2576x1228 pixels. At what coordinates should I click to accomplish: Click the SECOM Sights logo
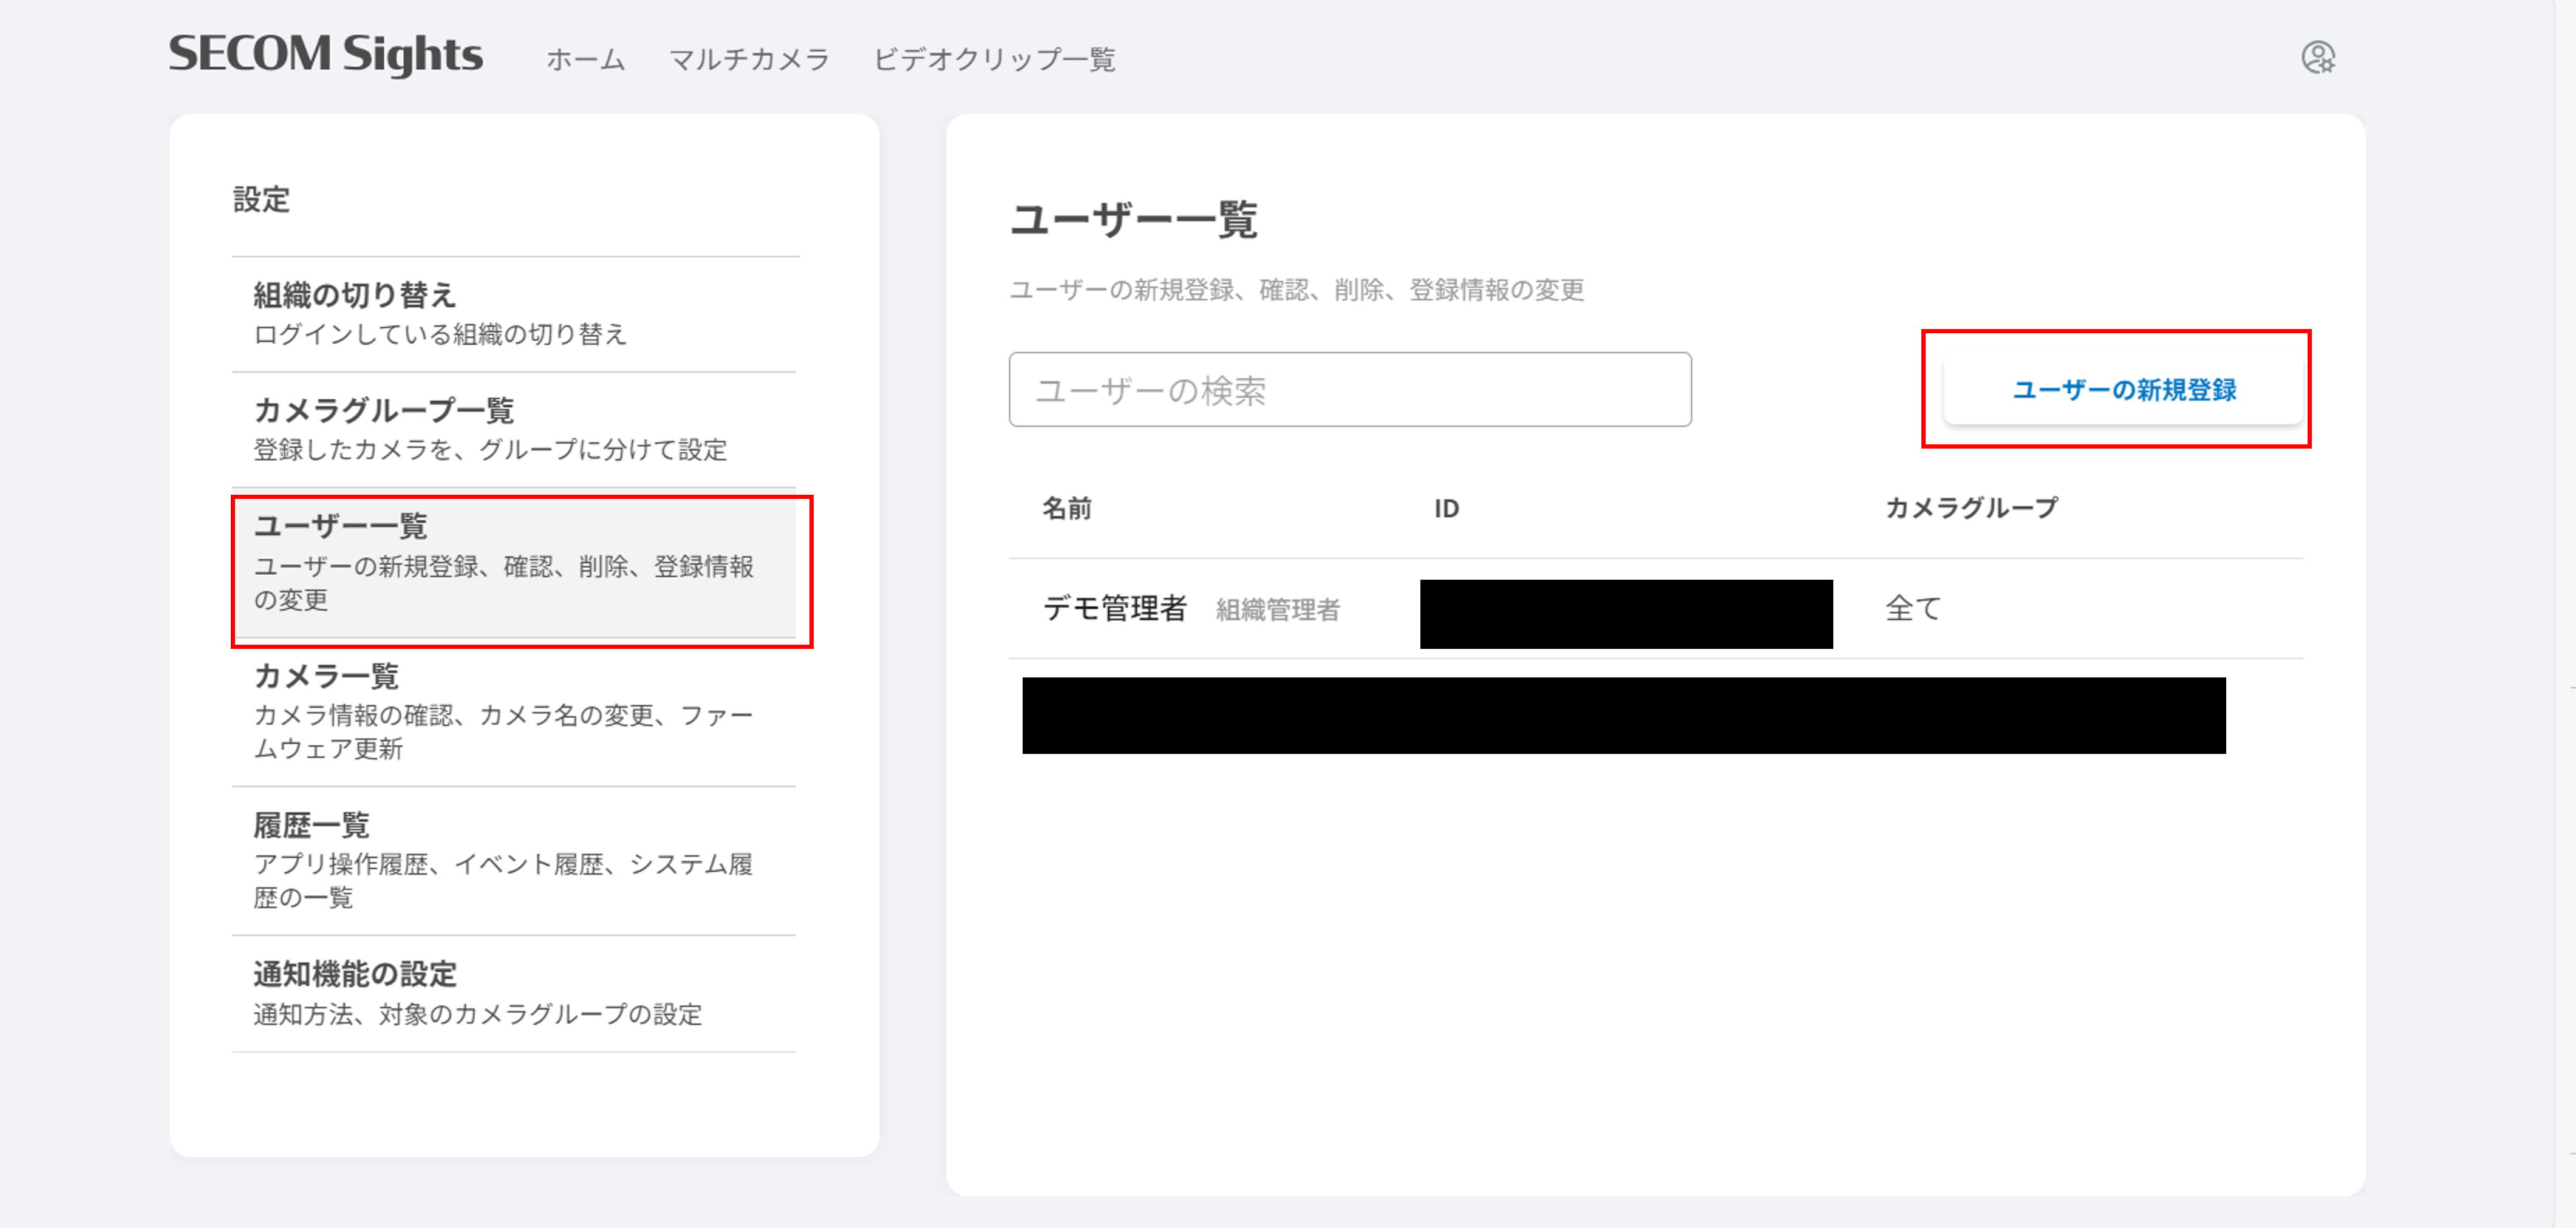coord(325,54)
